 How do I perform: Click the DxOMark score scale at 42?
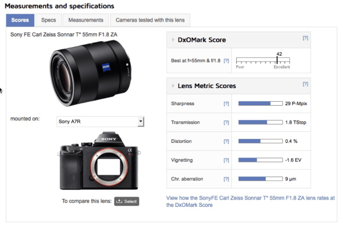pyautogui.click(x=278, y=61)
